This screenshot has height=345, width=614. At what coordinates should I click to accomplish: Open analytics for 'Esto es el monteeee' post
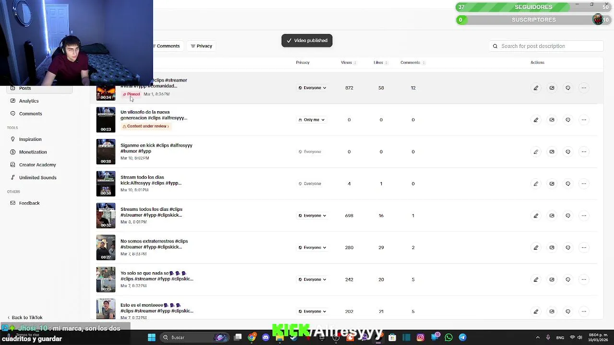552,311
